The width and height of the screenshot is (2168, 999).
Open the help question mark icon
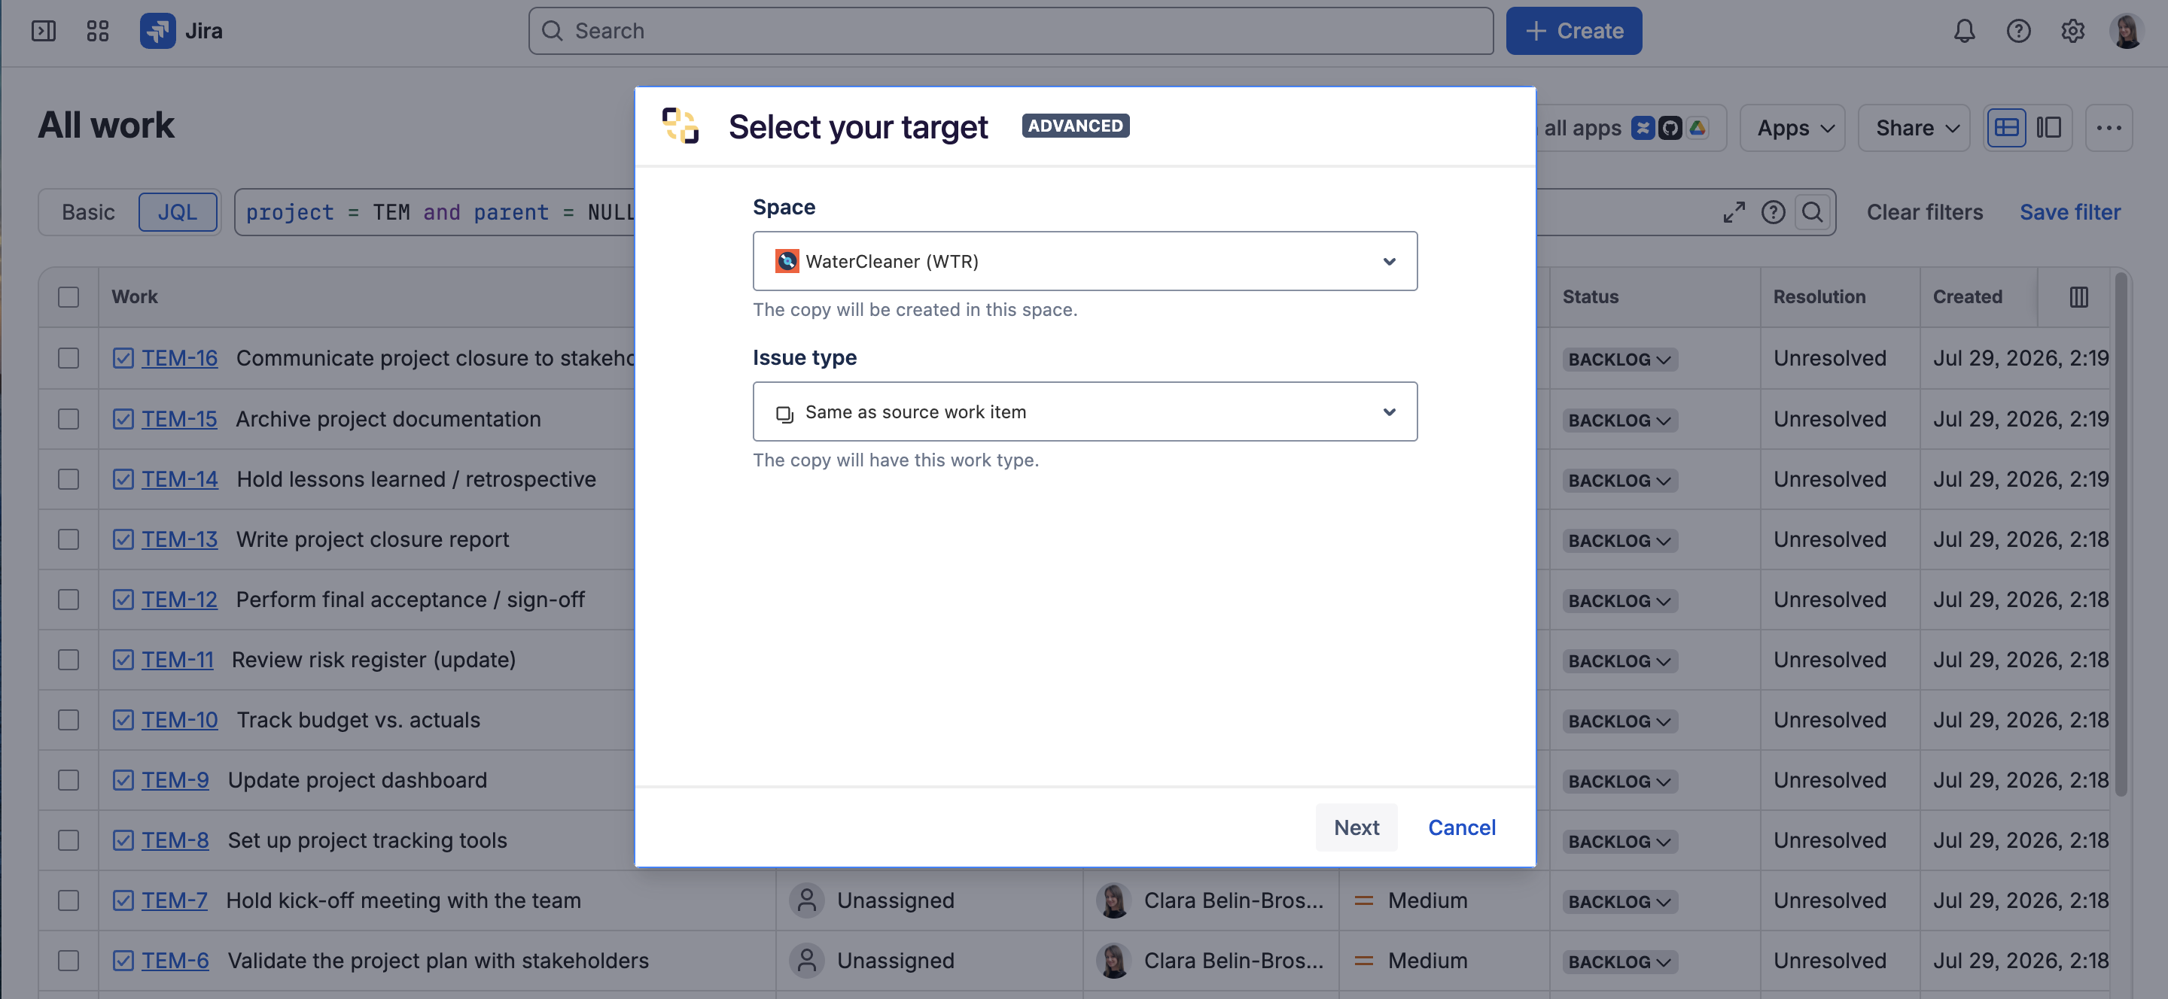click(2018, 31)
